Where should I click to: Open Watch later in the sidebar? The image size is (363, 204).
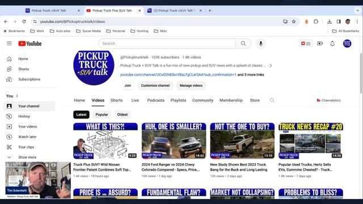(x=29, y=137)
